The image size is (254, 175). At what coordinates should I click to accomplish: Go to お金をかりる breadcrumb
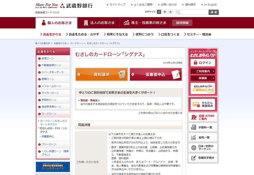pos(60,43)
